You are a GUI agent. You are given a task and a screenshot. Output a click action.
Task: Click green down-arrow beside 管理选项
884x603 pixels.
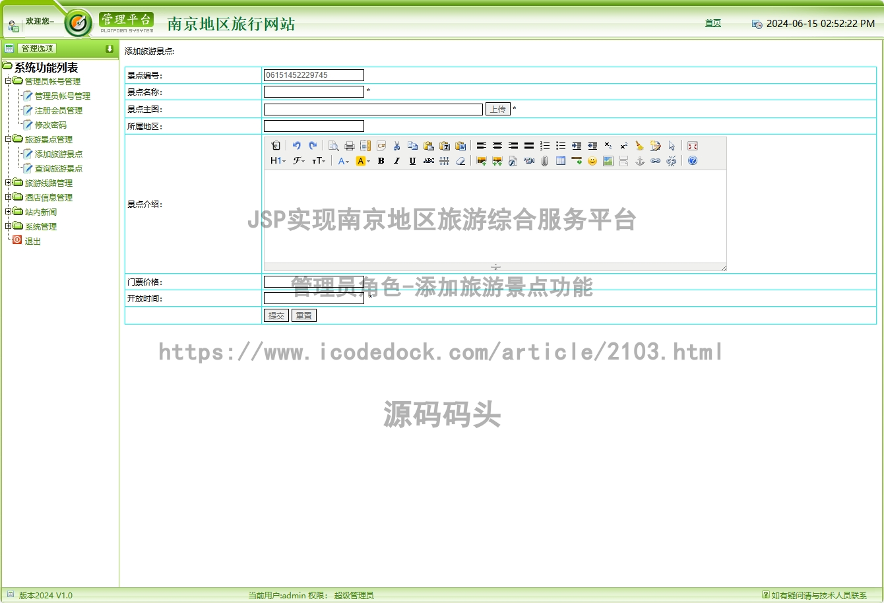[x=110, y=48]
